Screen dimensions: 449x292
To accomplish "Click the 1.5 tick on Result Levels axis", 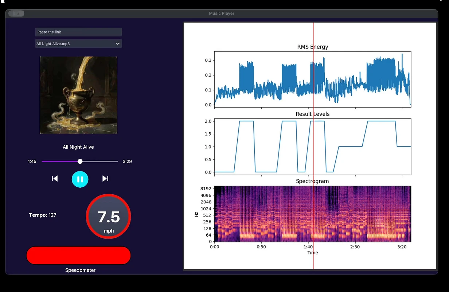I will coord(208,134).
